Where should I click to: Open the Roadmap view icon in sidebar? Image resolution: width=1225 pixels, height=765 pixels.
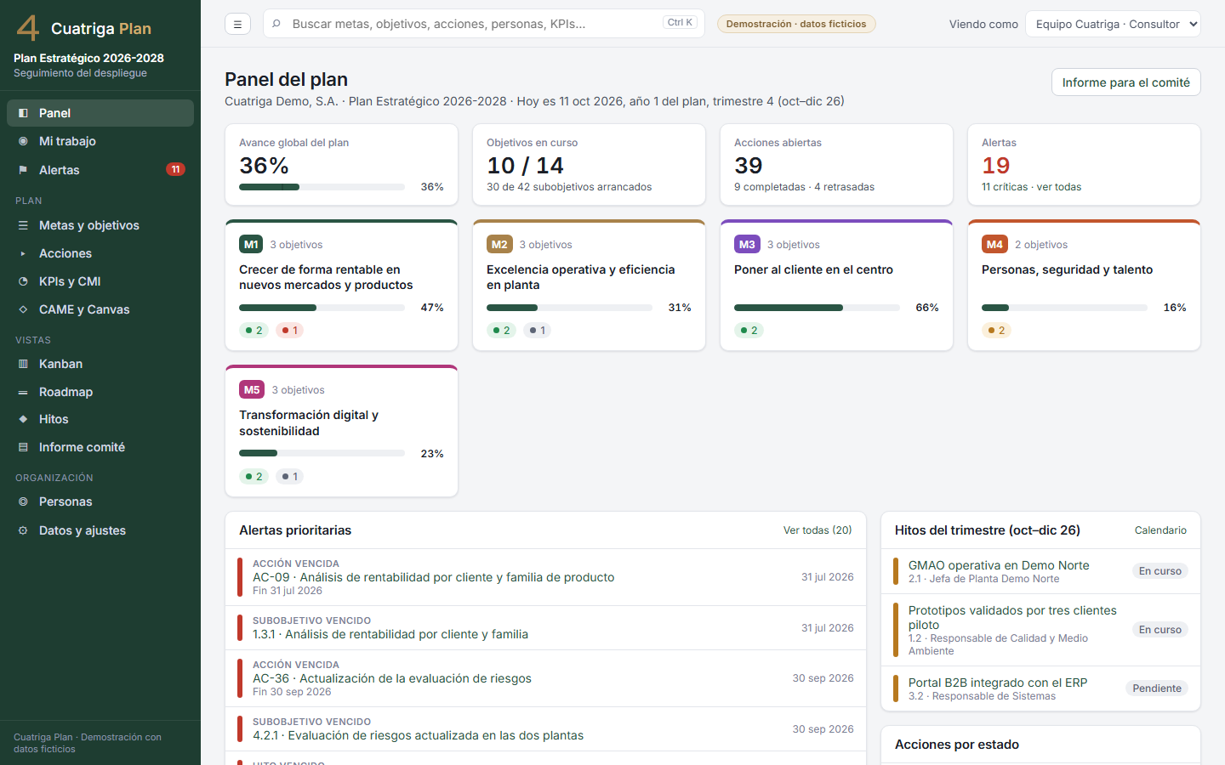pos(23,392)
